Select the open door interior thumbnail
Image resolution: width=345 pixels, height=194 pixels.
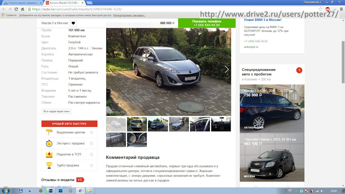[x=200, y=124]
